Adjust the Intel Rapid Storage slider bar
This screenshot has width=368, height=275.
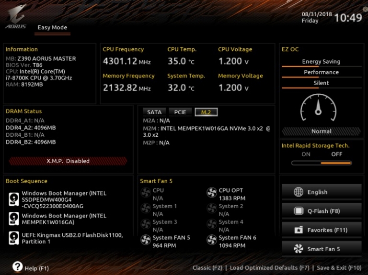pos(322,163)
